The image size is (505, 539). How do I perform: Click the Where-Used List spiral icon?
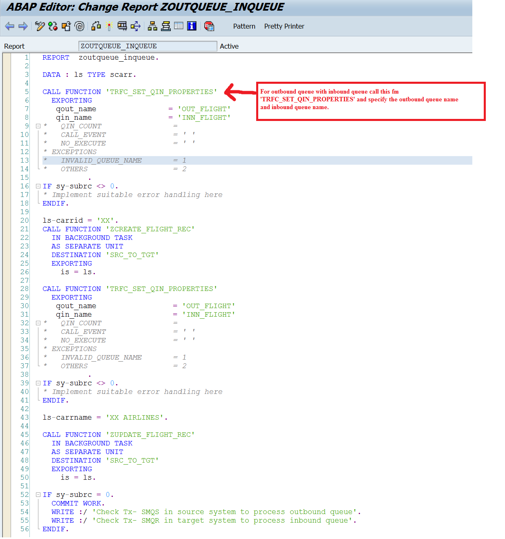pos(79,26)
